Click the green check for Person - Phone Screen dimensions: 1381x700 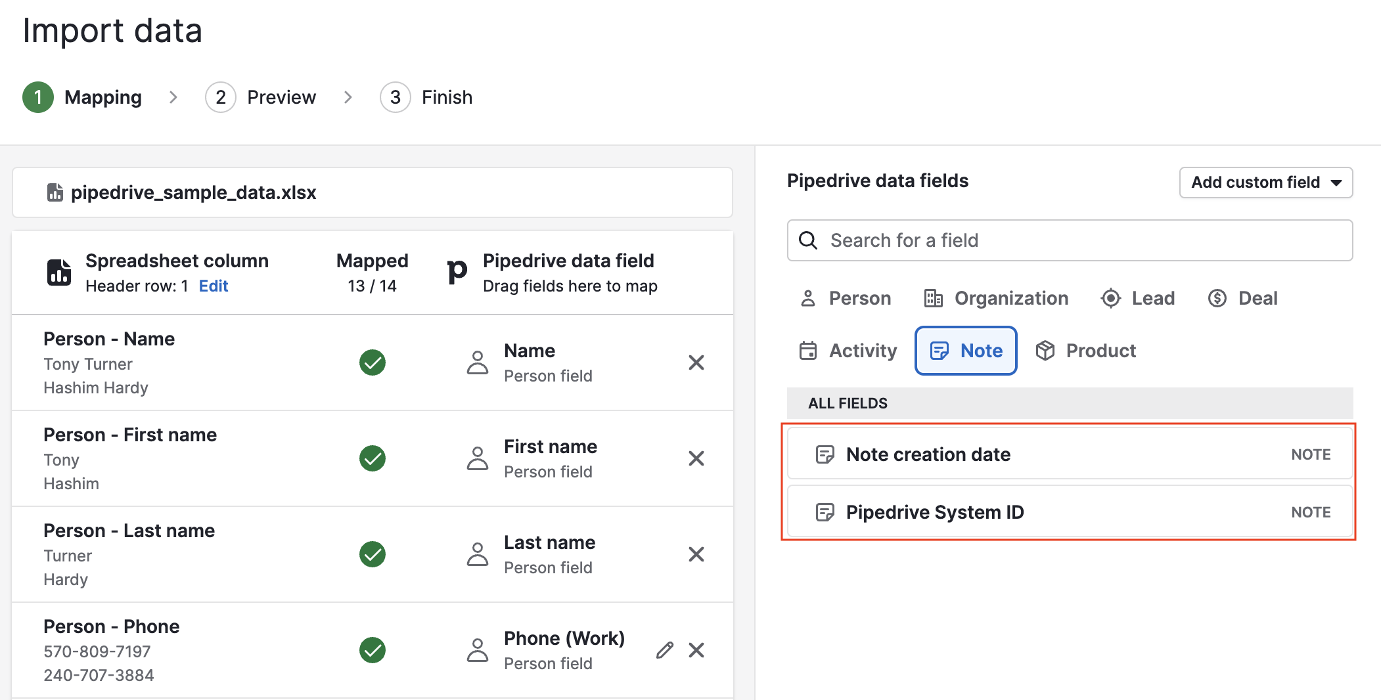click(373, 650)
